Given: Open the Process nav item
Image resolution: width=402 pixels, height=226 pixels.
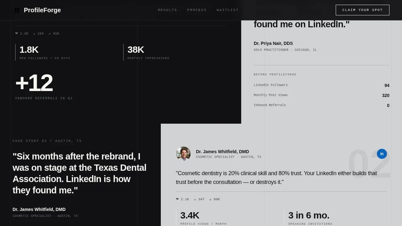Looking at the screenshot, I should [x=197, y=10].
